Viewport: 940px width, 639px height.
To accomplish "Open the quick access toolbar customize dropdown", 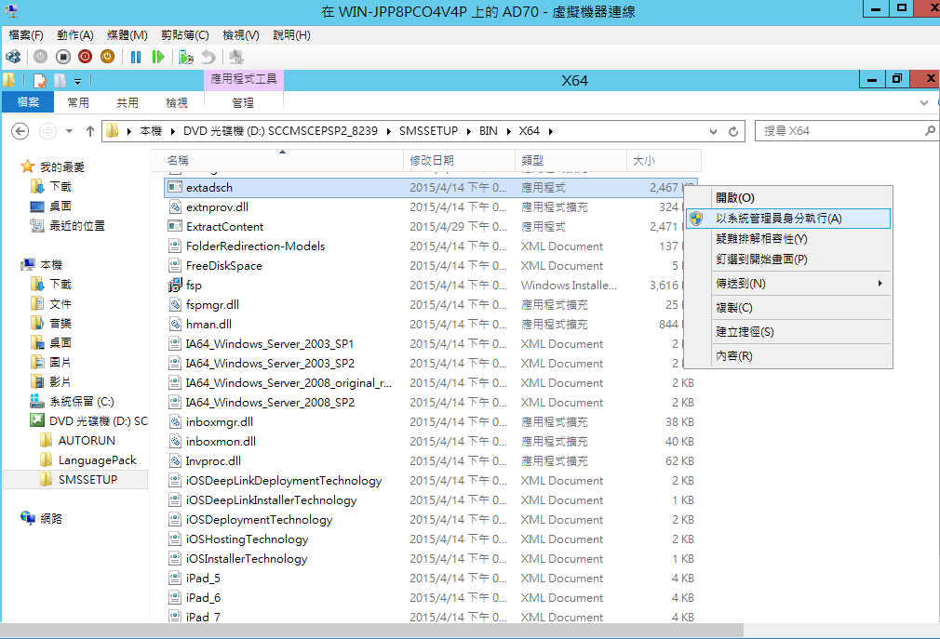I will click(x=78, y=81).
